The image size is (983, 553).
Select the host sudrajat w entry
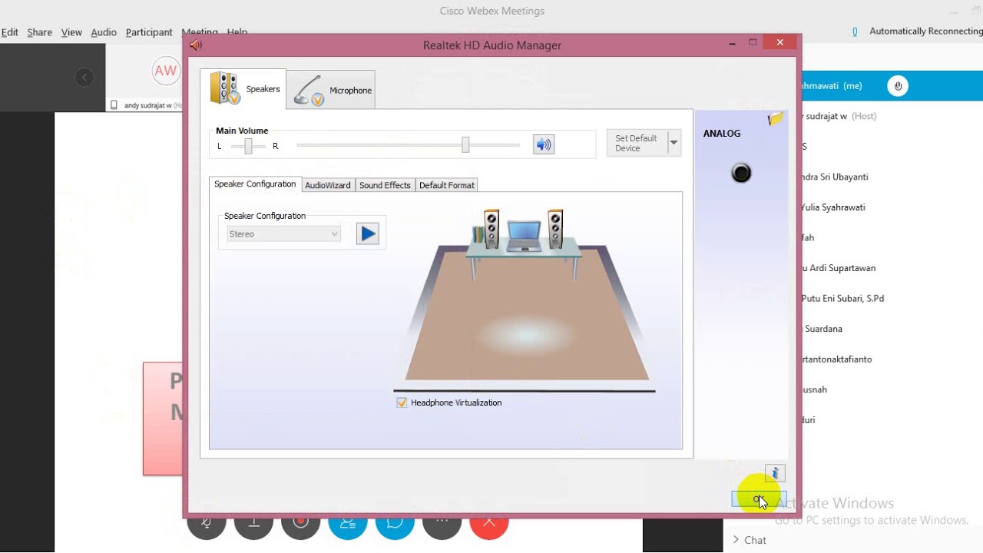click(838, 116)
